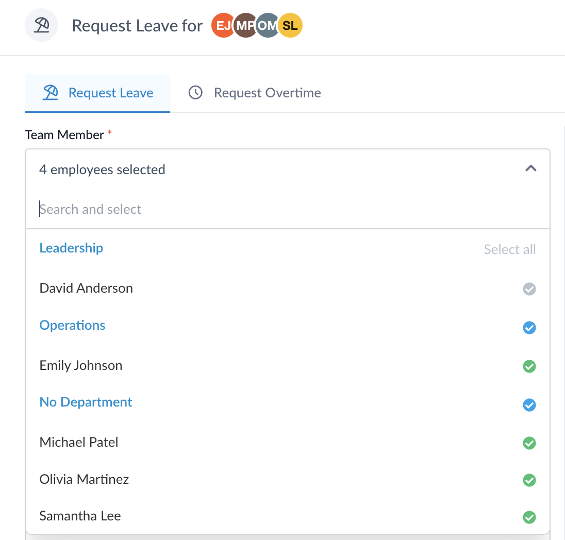Image resolution: width=565 pixels, height=540 pixels.
Task: Click the EJ orange avatar badge
Action: [x=223, y=25]
